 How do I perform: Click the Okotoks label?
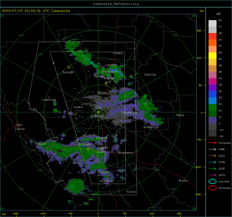[103, 172]
